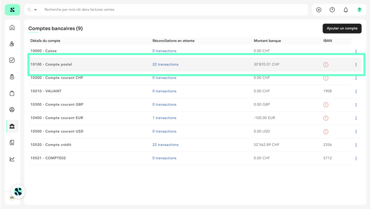The height and width of the screenshot is (209, 371).
Task: Click the search field for factures ventes
Action: (174, 10)
